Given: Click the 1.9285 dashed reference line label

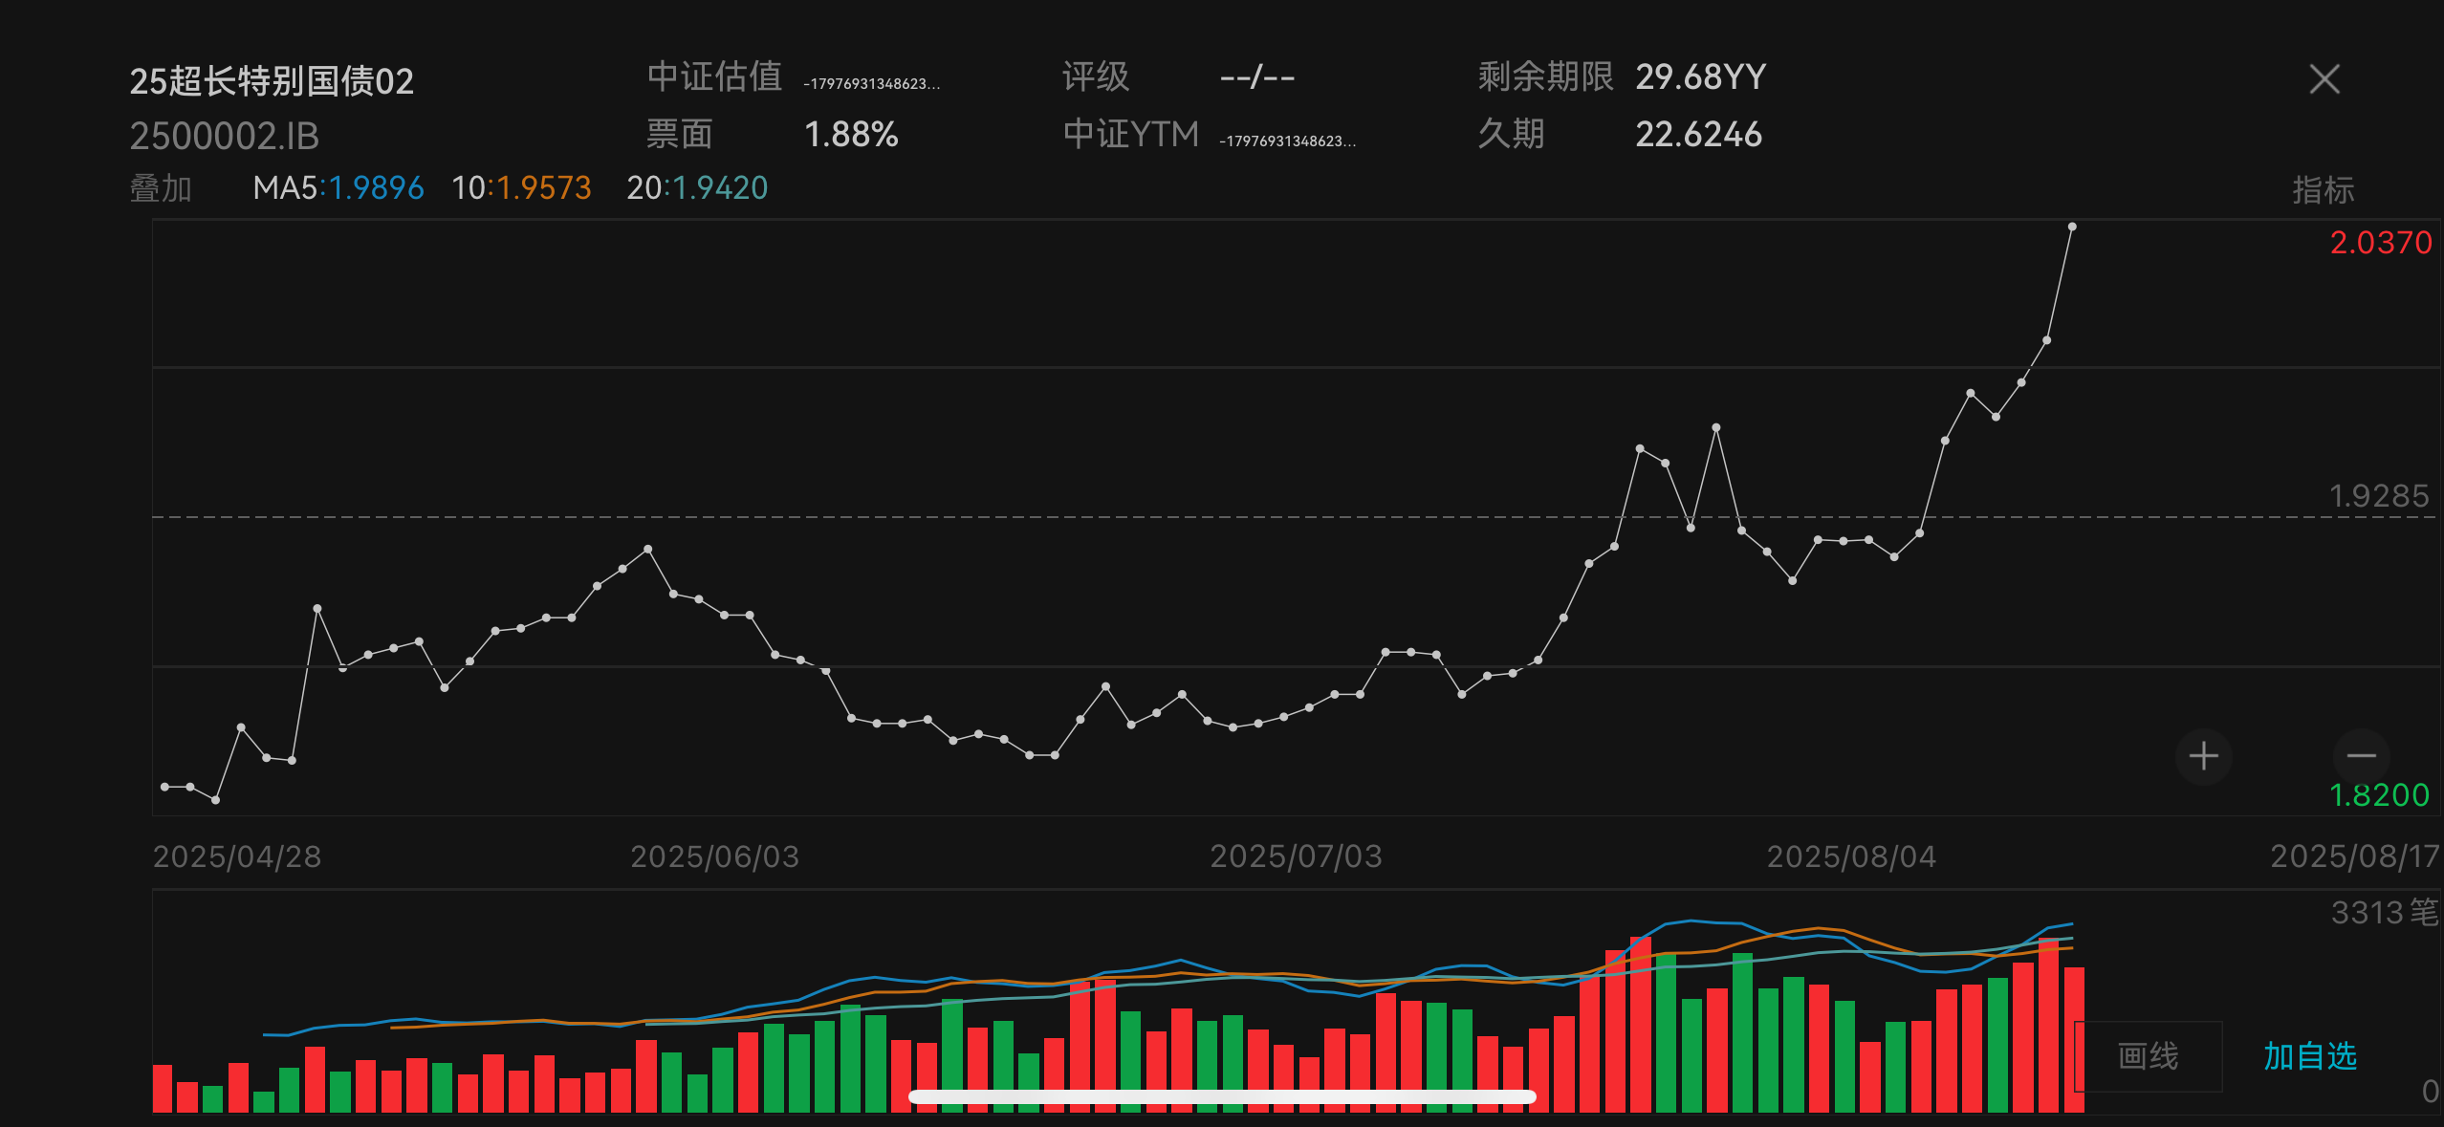Looking at the screenshot, I should 2378,496.
